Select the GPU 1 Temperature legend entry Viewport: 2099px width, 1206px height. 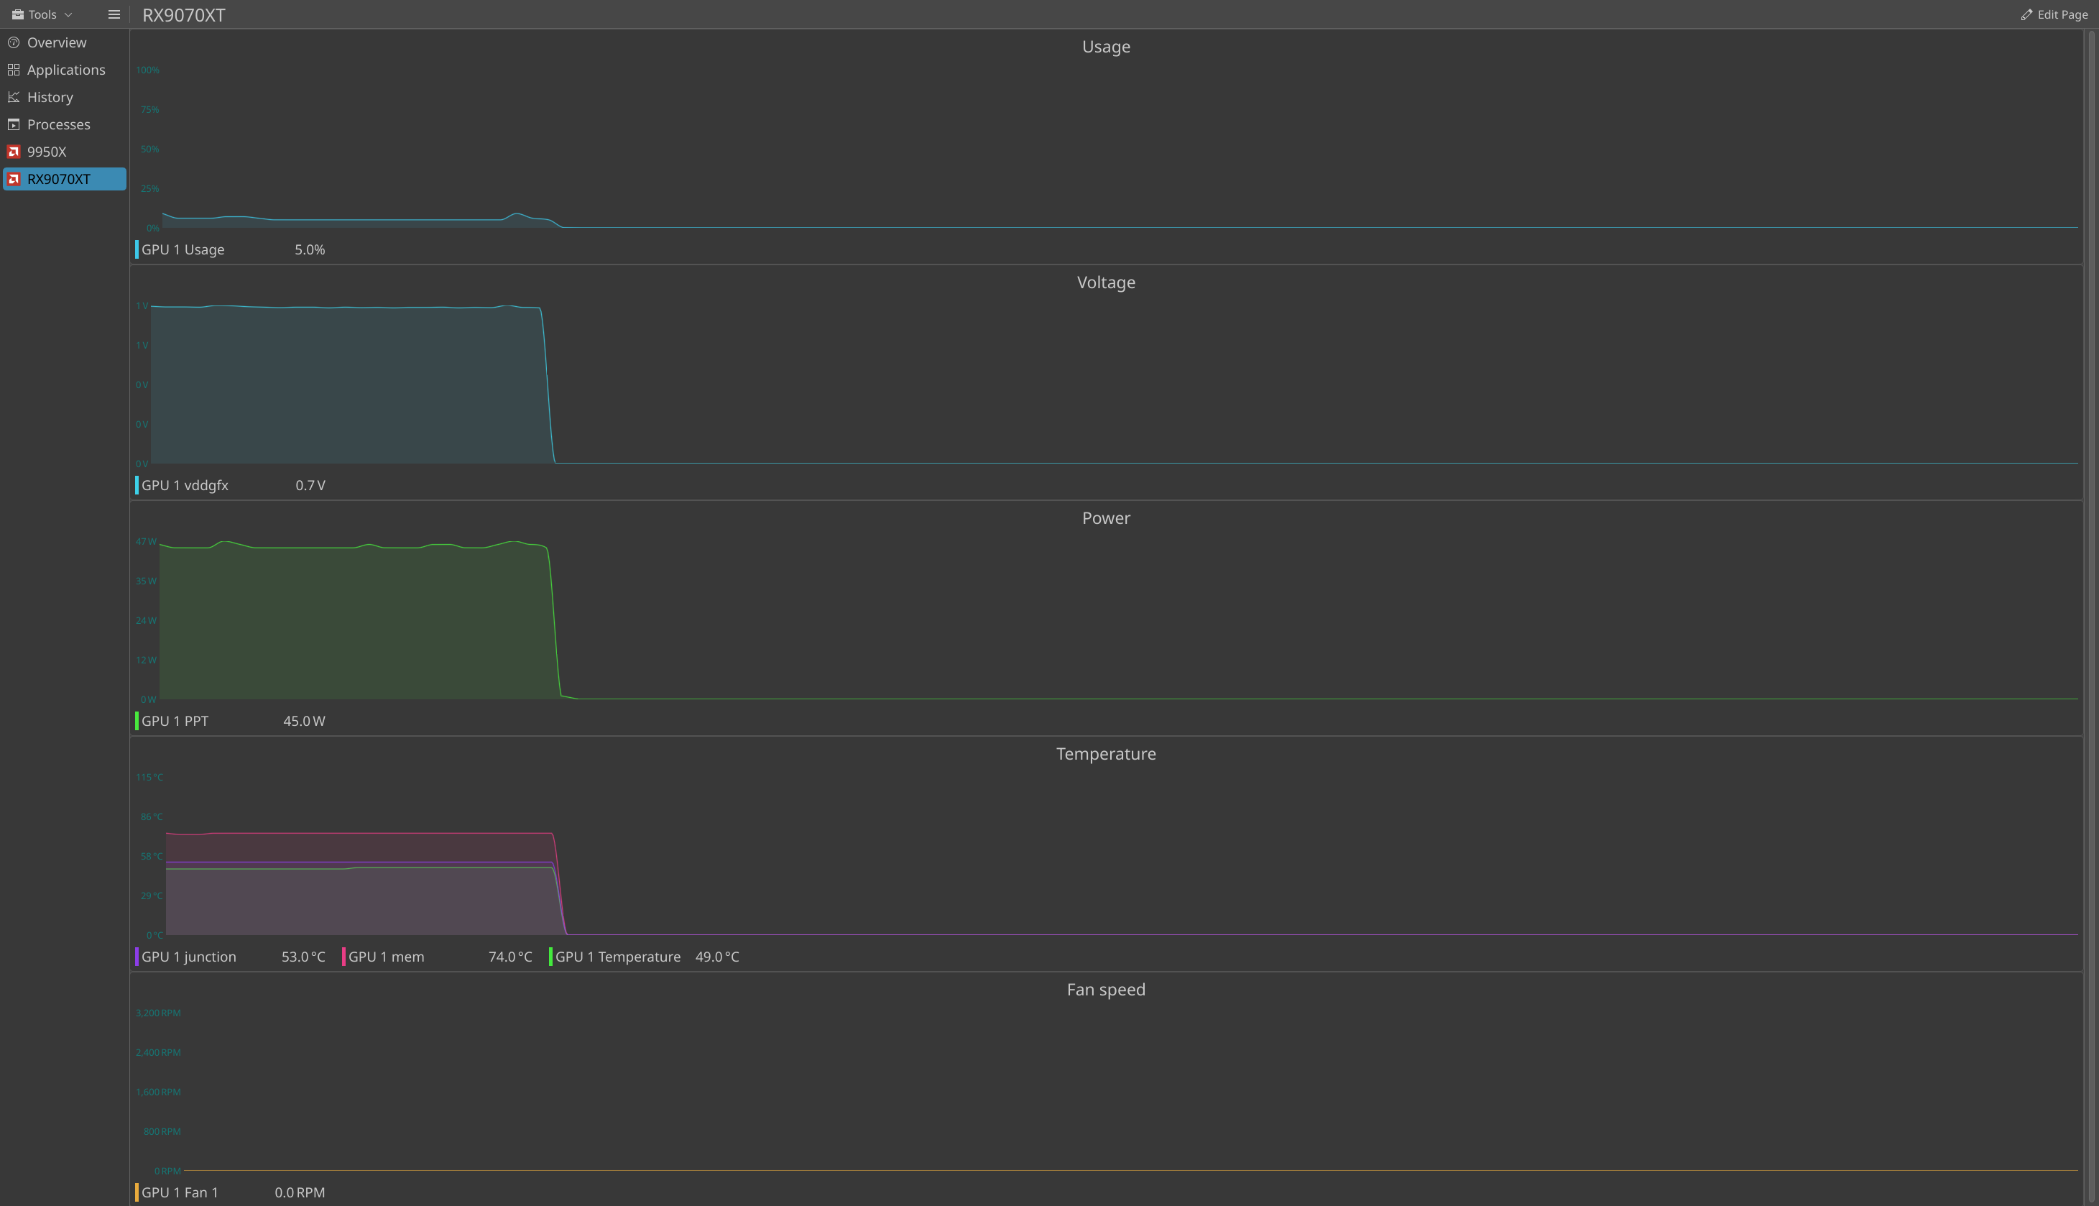[x=618, y=957]
